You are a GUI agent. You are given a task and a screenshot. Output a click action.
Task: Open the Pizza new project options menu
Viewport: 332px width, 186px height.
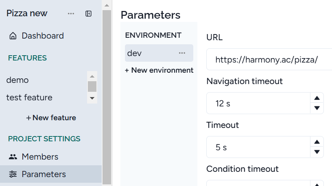pos(71,13)
